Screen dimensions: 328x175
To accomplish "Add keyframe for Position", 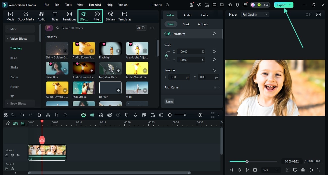I will (x=214, y=70).
